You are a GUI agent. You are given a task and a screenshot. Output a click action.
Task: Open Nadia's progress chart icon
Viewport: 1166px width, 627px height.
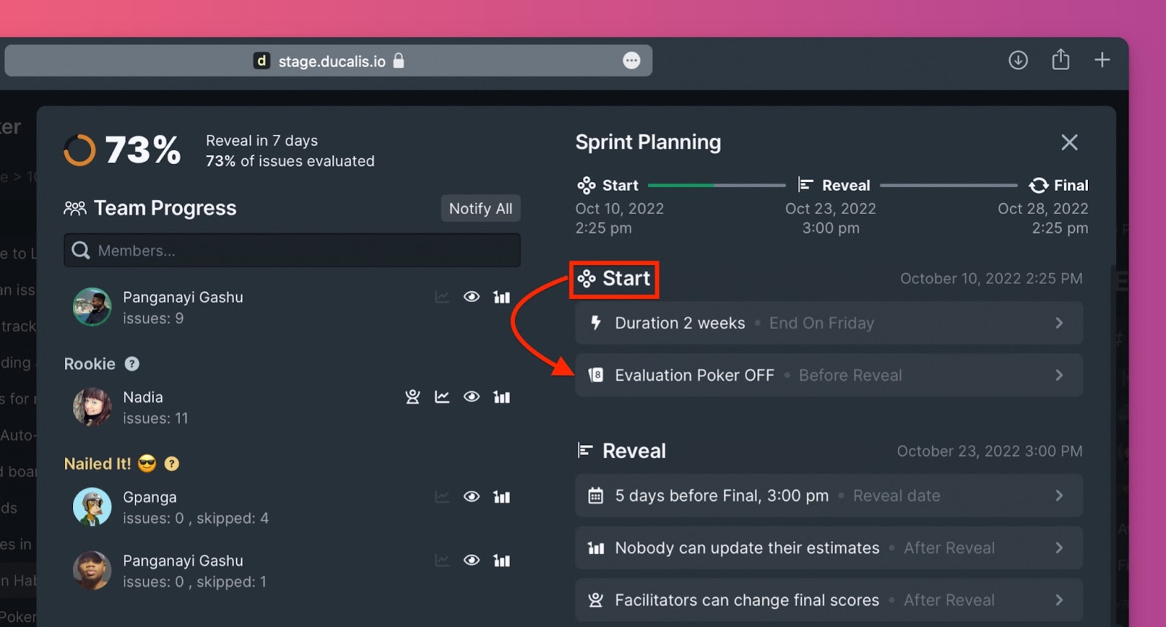[442, 397]
